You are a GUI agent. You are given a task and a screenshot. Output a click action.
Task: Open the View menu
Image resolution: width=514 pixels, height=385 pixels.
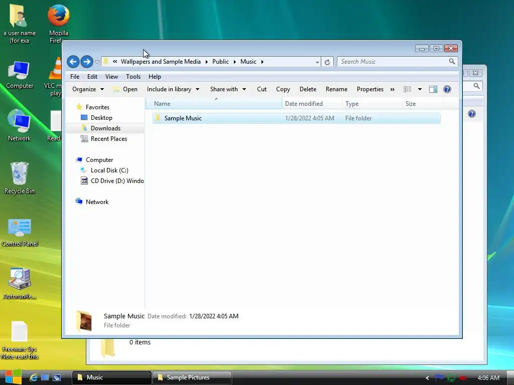(111, 77)
